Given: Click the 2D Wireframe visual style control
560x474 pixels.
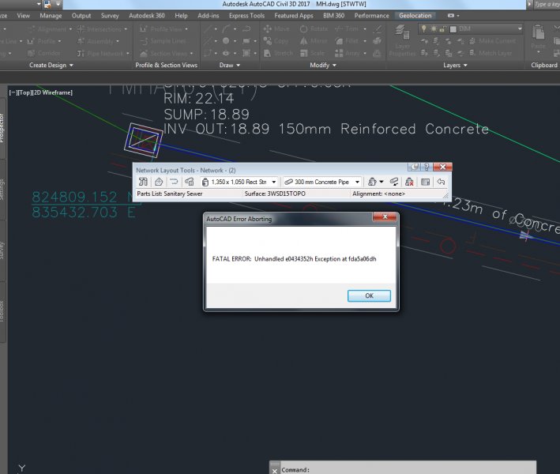Looking at the screenshot, I should click(53, 92).
